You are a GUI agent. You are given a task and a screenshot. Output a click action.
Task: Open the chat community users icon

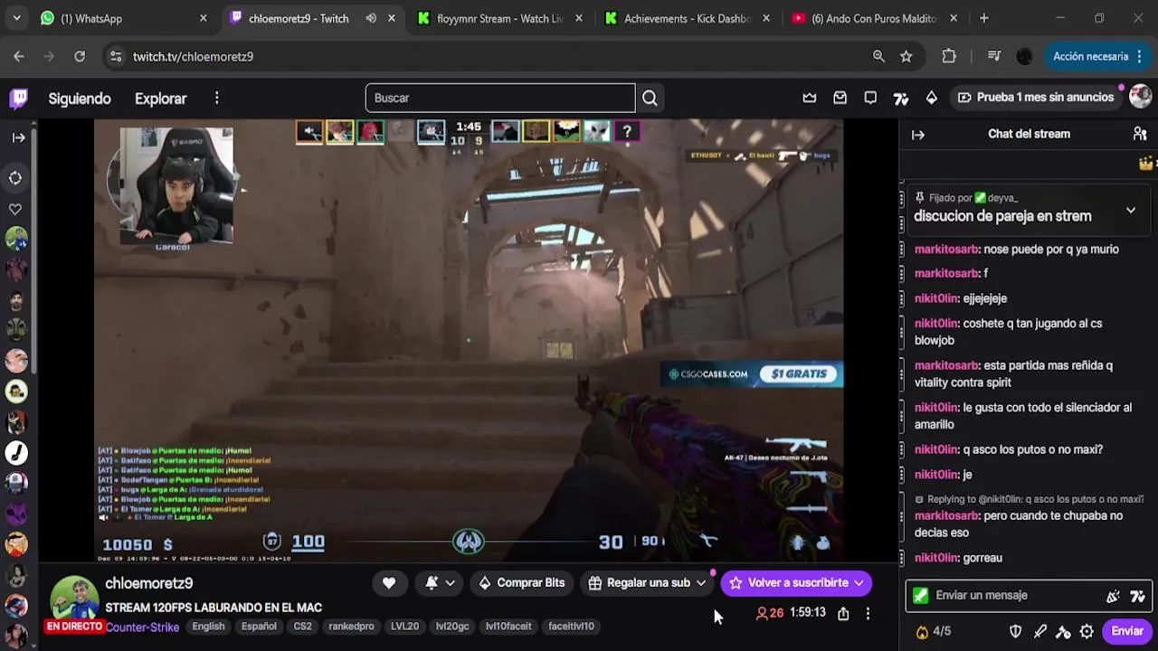pos(1140,134)
